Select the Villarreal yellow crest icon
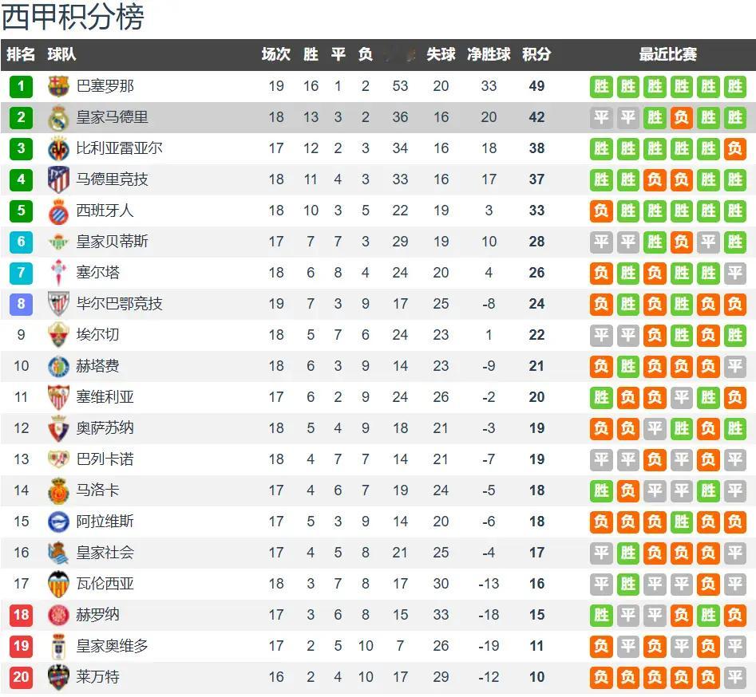Viewport: 756px width, 697px height. (x=58, y=148)
